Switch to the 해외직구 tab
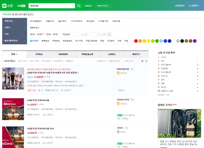The image size is (204, 148). tap(136, 54)
